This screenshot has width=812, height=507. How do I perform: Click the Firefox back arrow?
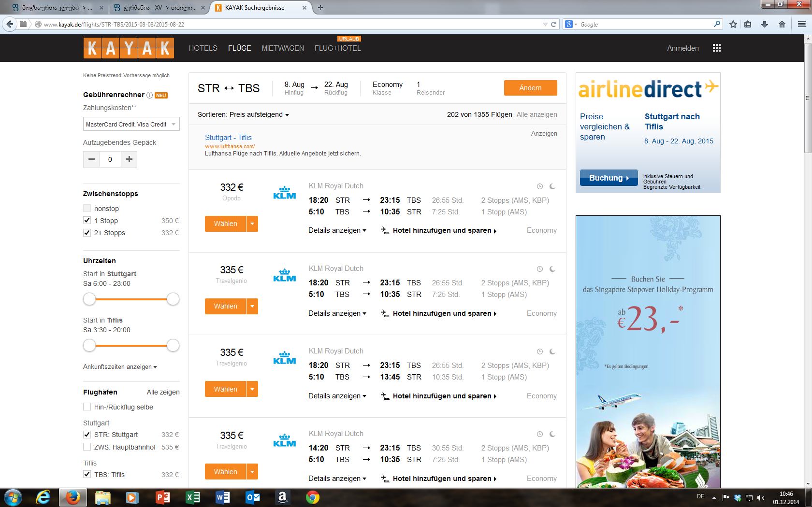point(10,24)
